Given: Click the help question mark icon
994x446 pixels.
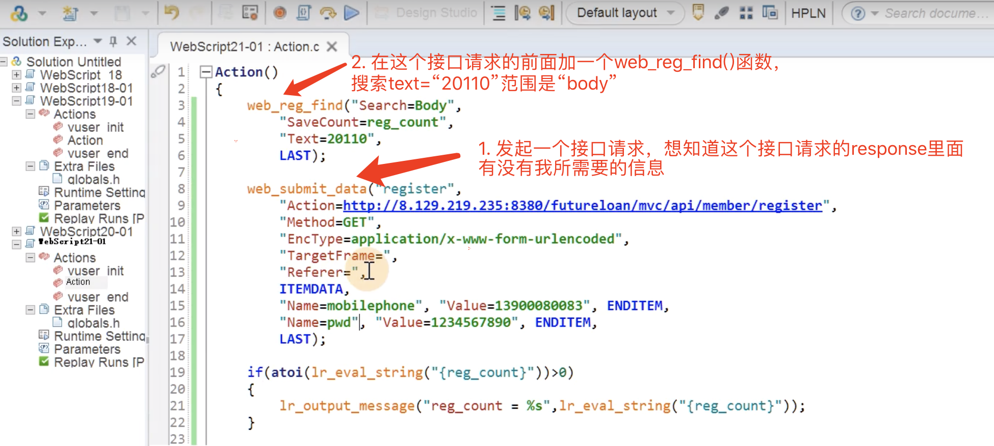Looking at the screenshot, I should point(858,13).
